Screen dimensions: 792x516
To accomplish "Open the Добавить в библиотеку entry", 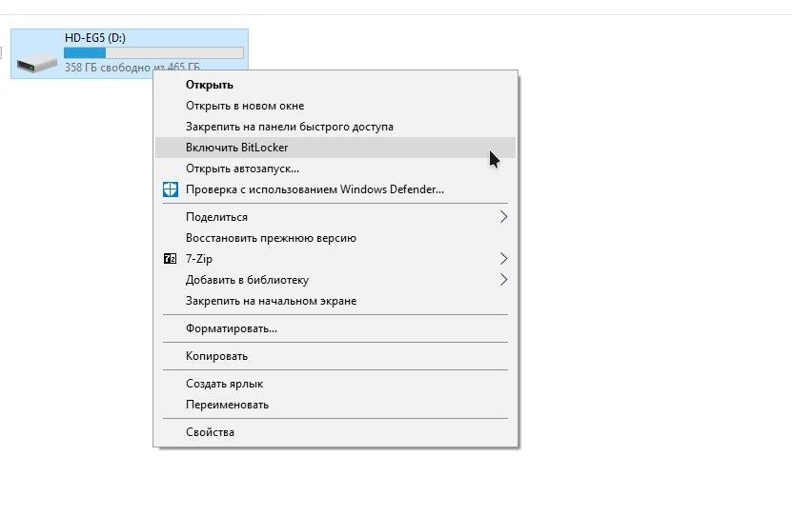I will [x=335, y=280].
